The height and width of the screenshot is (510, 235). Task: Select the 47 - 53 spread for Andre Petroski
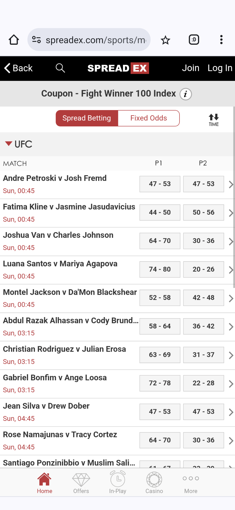pyautogui.click(x=160, y=184)
